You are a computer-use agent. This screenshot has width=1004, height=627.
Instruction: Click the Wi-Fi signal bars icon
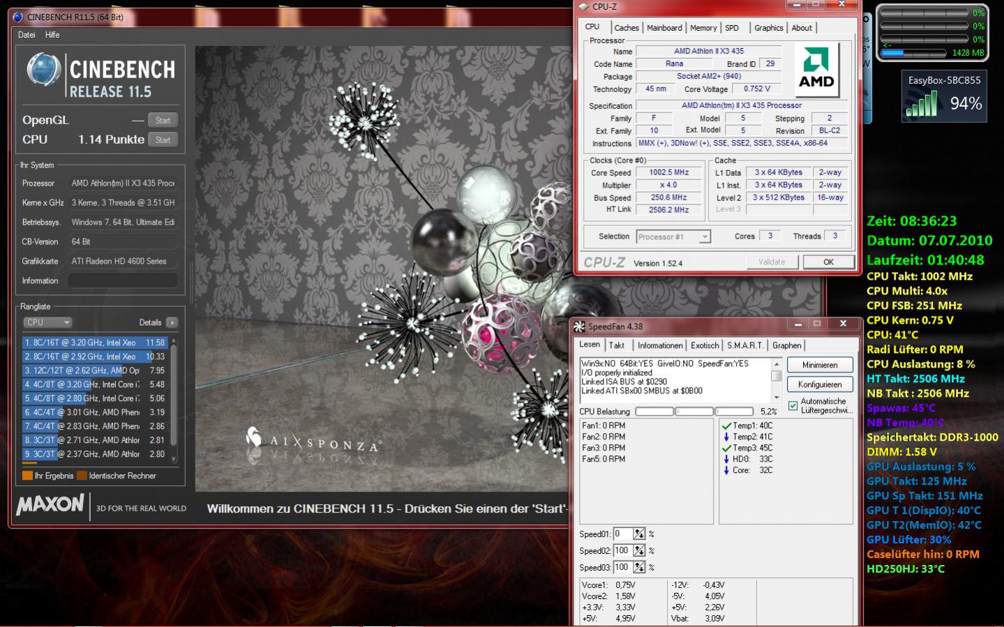tap(921, 105)
